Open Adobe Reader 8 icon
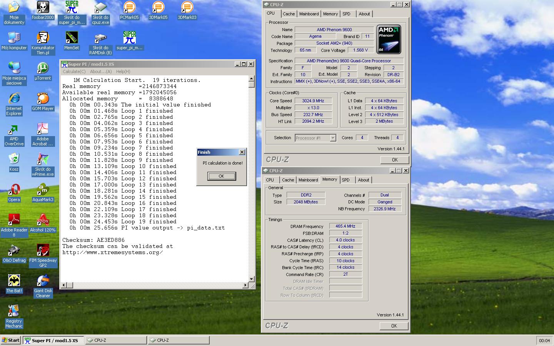 [x=14, y=226]
